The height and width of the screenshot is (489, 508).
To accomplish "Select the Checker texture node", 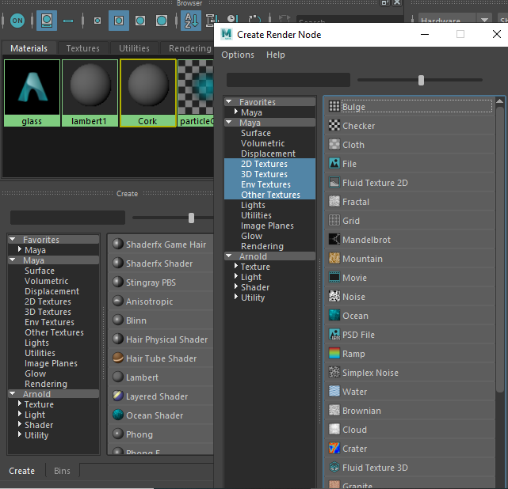I will pos(358,126).
